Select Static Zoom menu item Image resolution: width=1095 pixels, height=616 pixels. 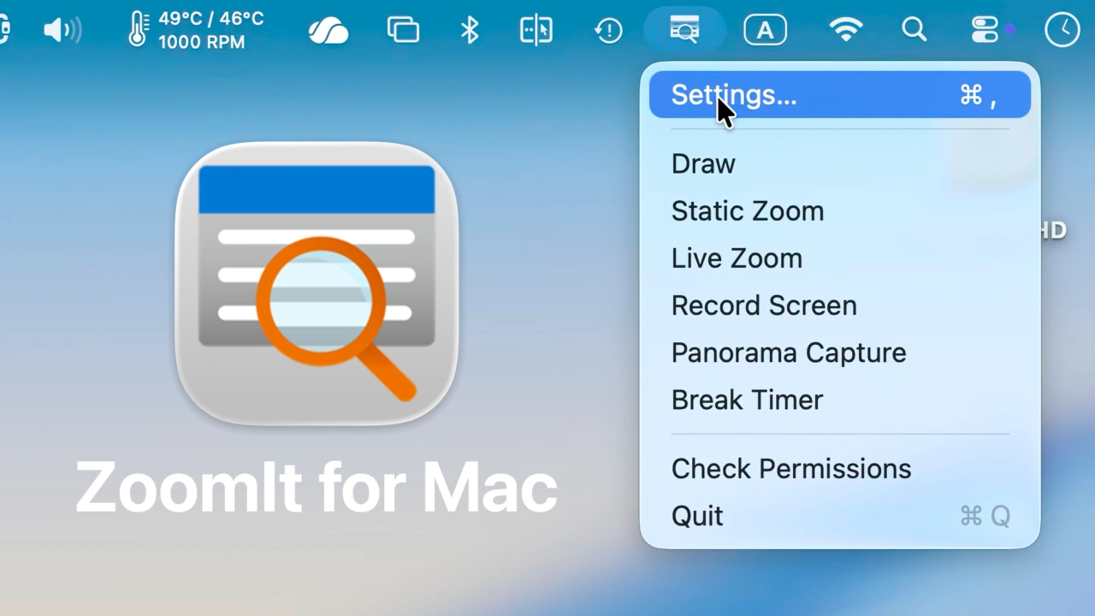(x=840, y=210)
